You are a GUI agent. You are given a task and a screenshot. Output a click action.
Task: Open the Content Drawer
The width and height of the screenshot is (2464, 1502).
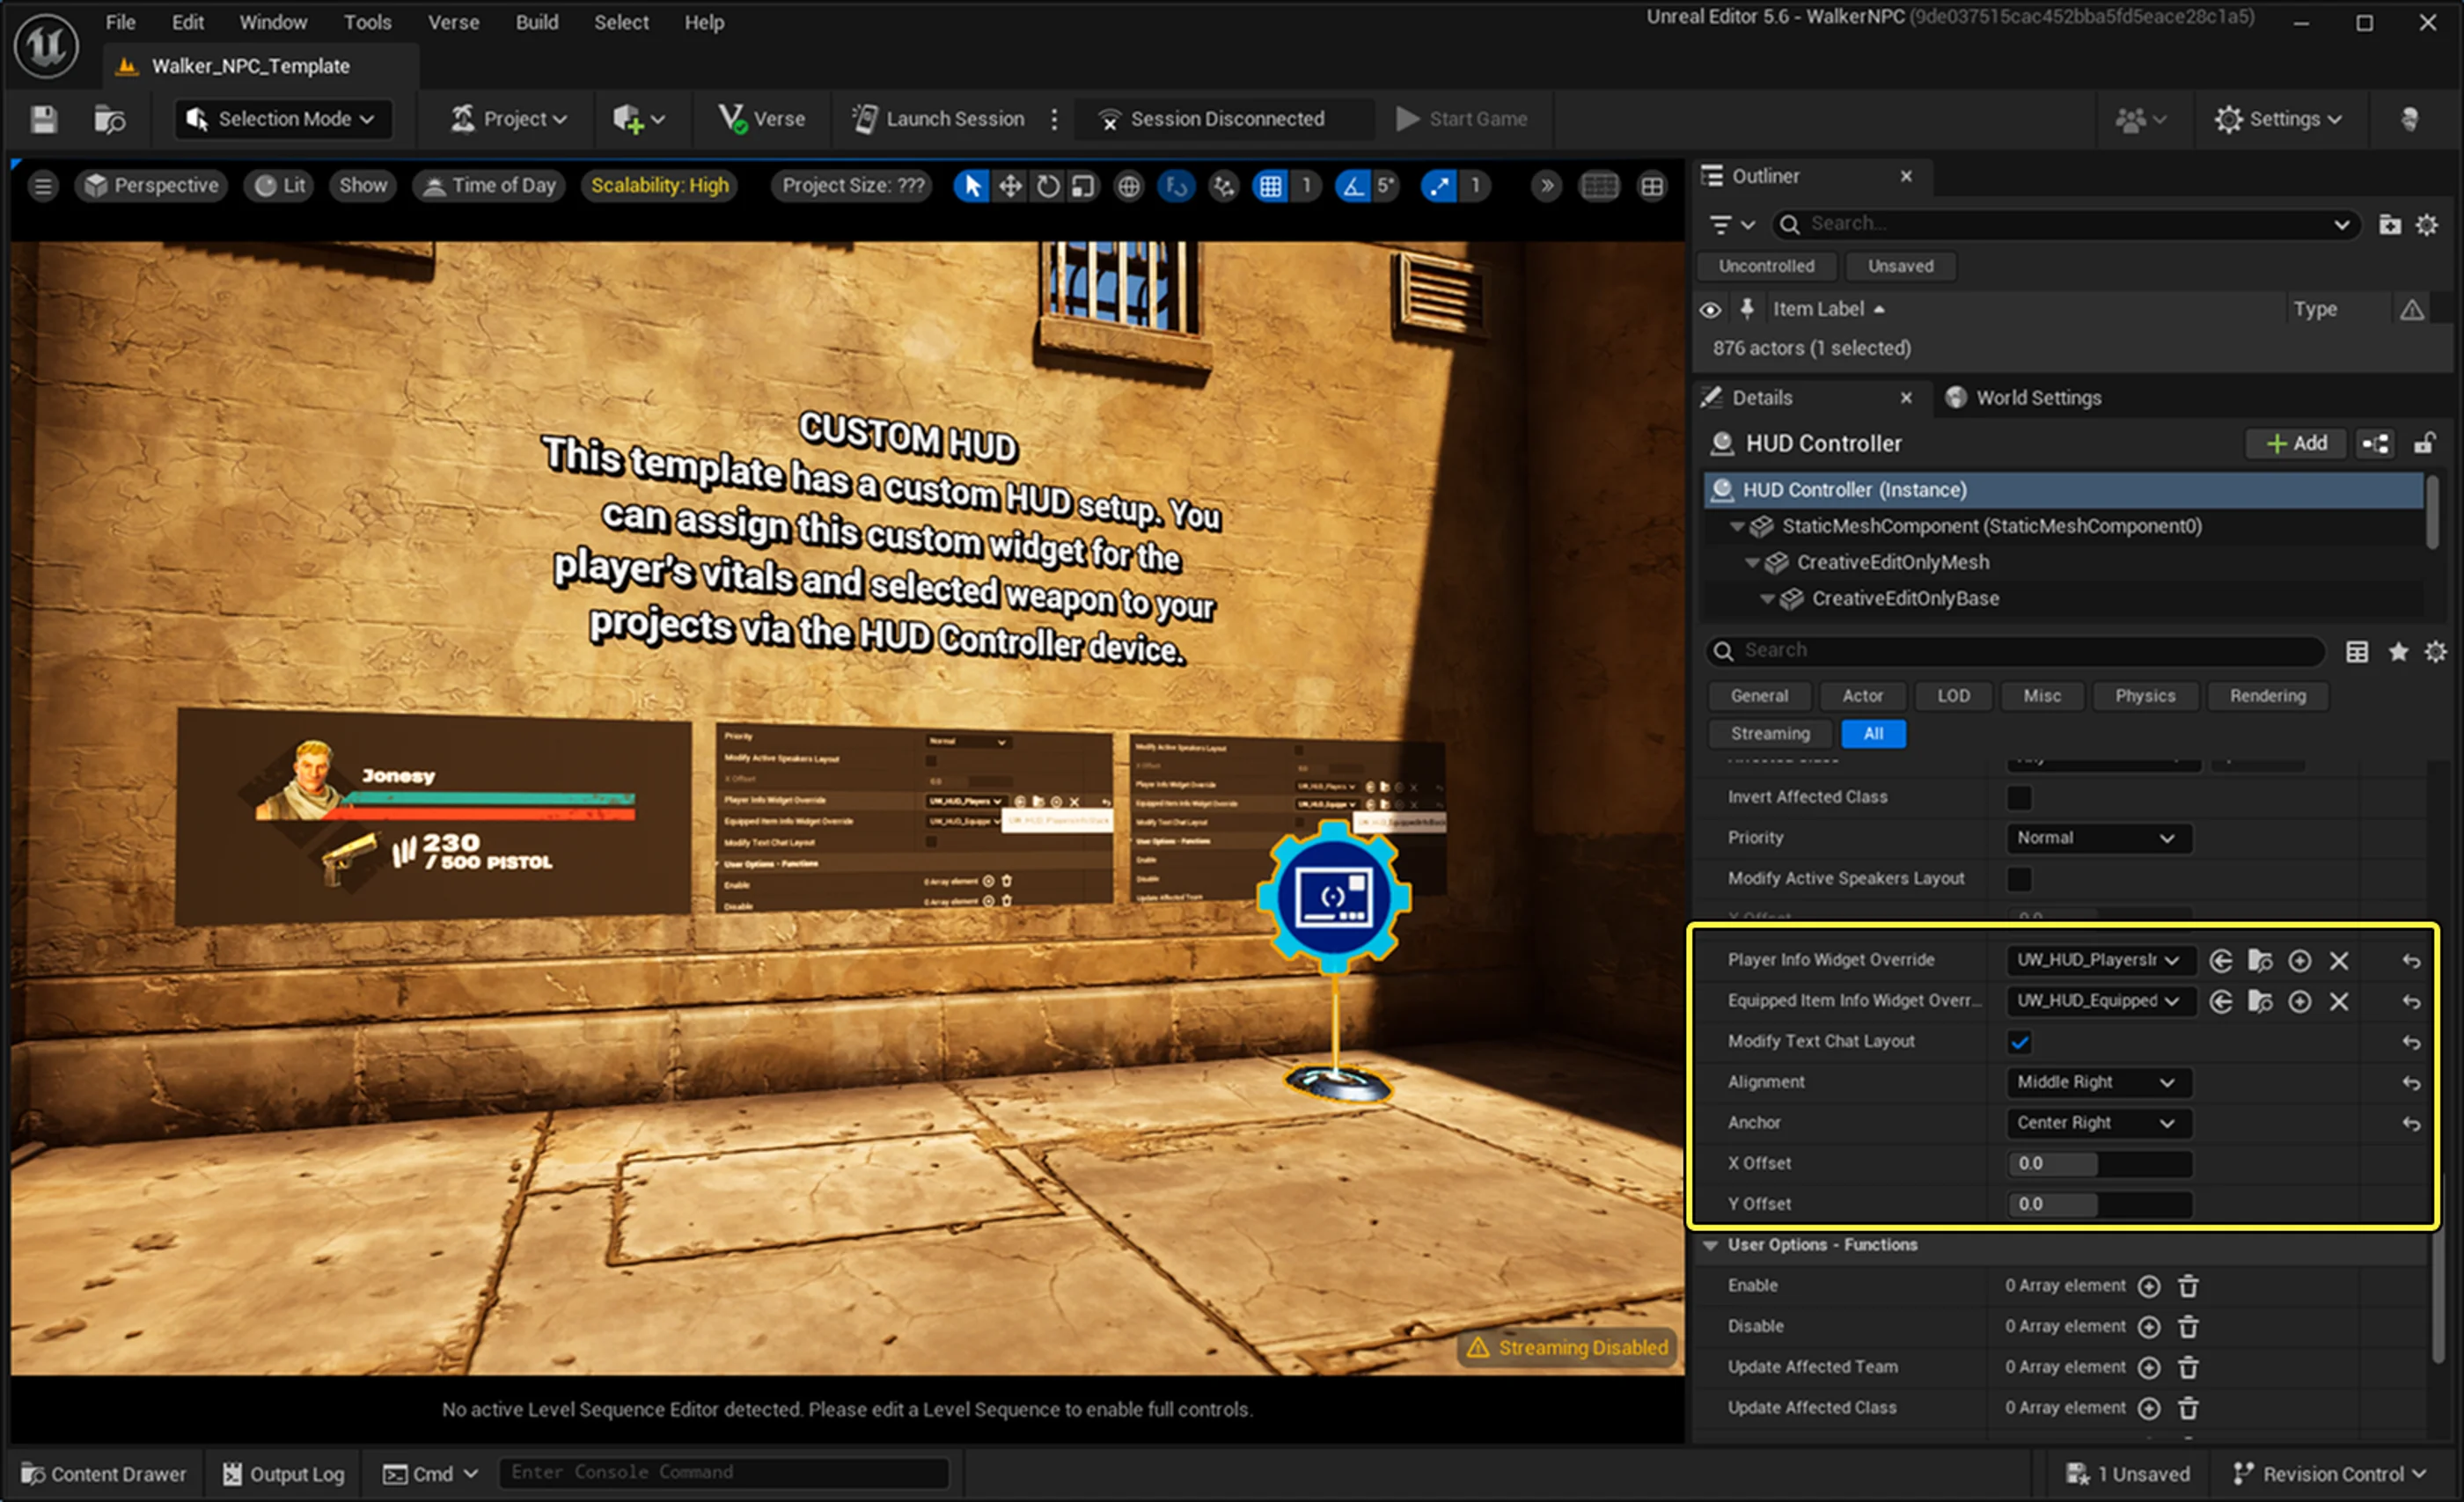pos(104,1475)
